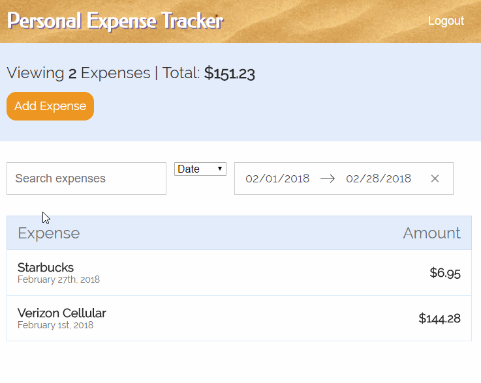Screen dimensions: 481x383
Task: Edit the start date 02/01/2018
Action: click(x=277, y=178)
